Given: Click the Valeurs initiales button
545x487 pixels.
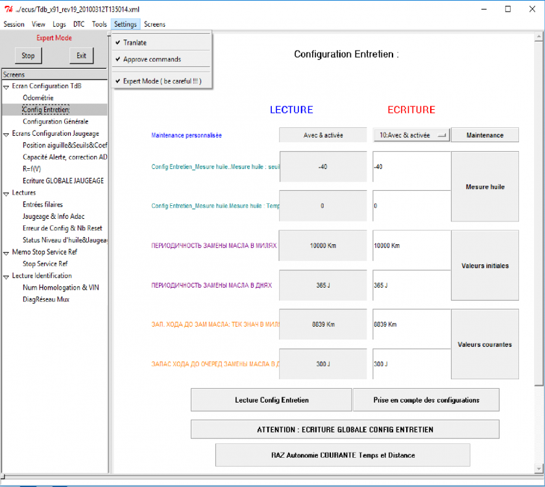Looking at the screenshot, I should click(485, 266).
